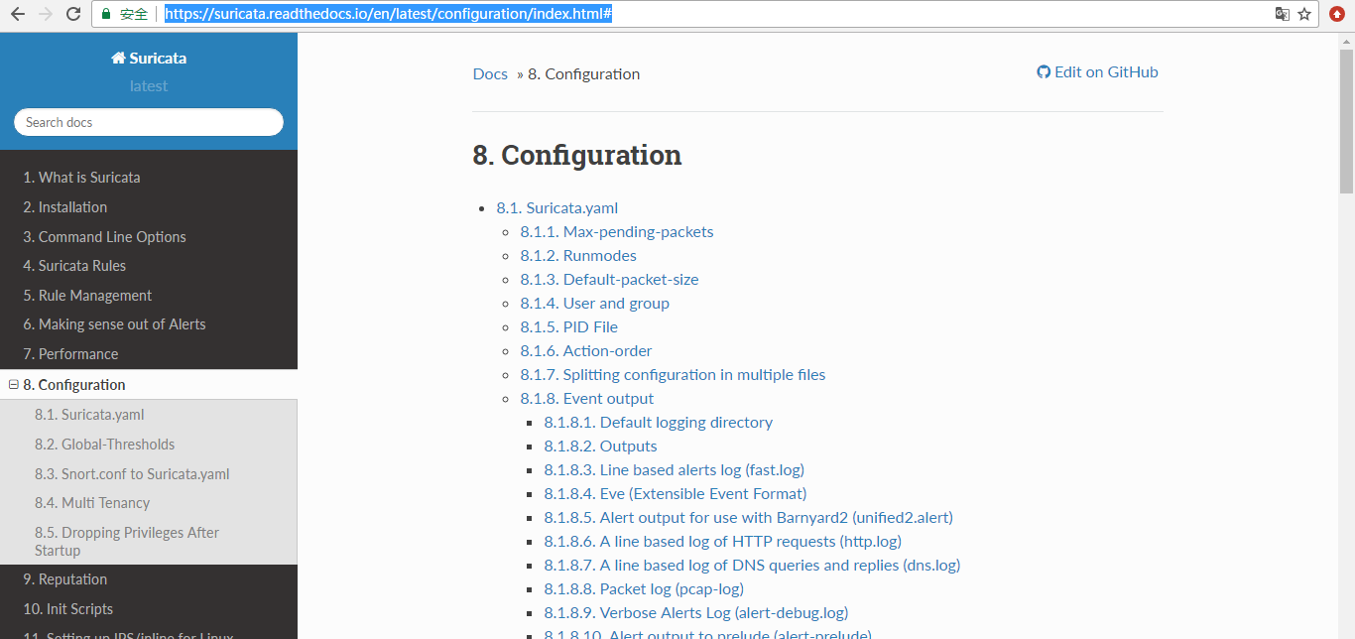1355x639 pixels.
Task: Go back with the browser back arrow
Action: coord(18,14)
